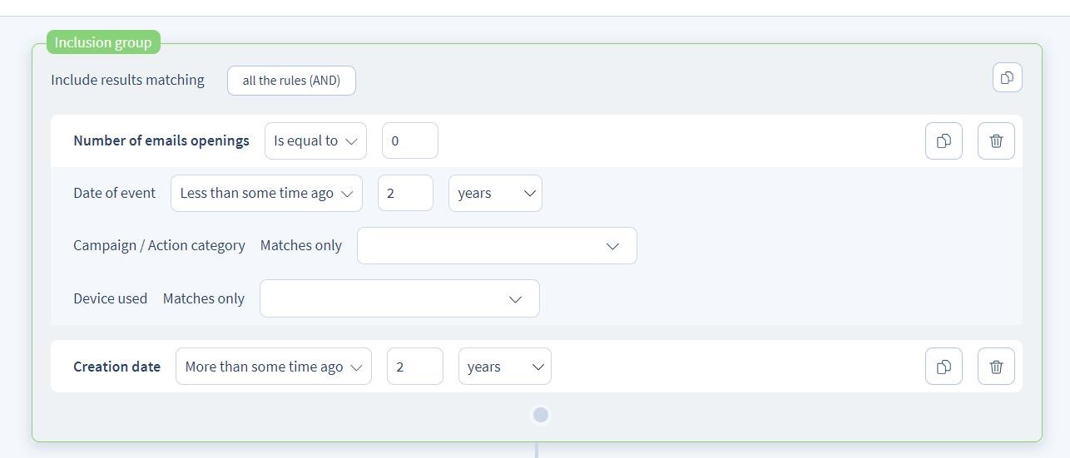Select the Inclusion group label
Screen dimensions: 1070x458
pyautogui.click(x=103, y=42)
